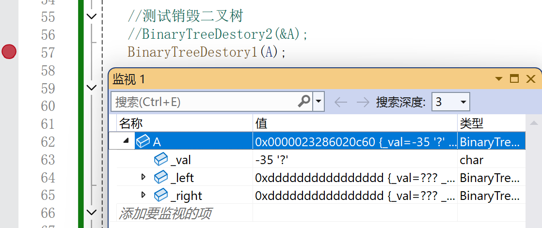Select the _left member cube icon
This screenshot has width=542, height=228.
pyautogui.click(x=161, y=178)
